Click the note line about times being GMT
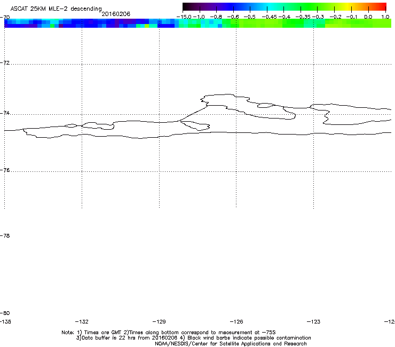 point(169,333)
